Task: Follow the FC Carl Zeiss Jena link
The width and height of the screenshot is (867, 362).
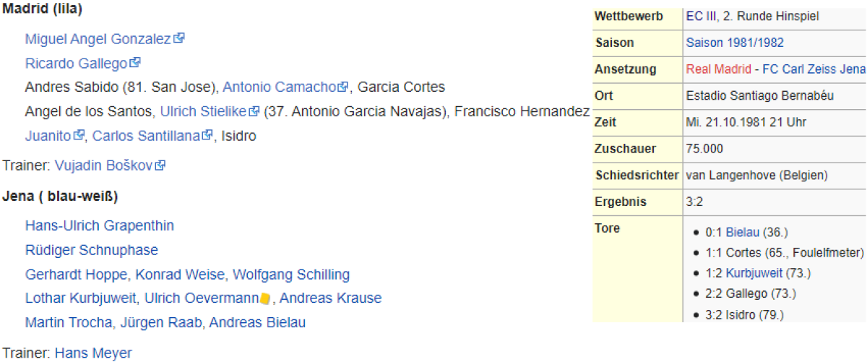Action: (814, 69)
